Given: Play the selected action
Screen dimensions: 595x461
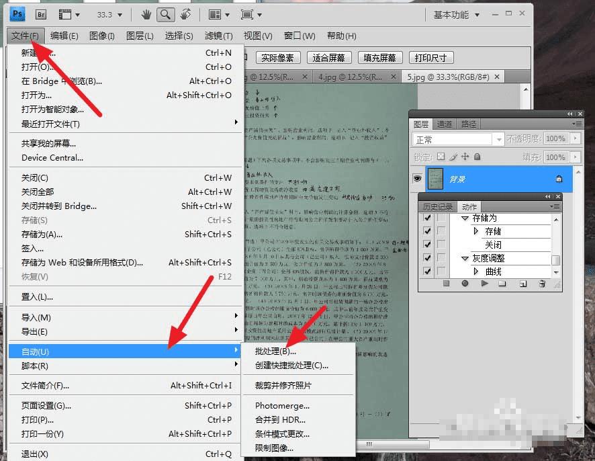Looking at the screenshot, I should (485, 284).
